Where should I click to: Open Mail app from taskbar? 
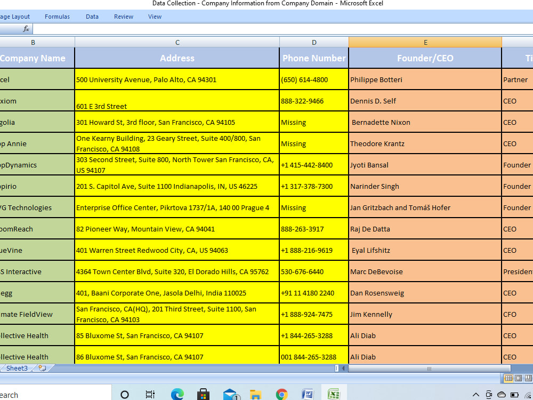231,395
